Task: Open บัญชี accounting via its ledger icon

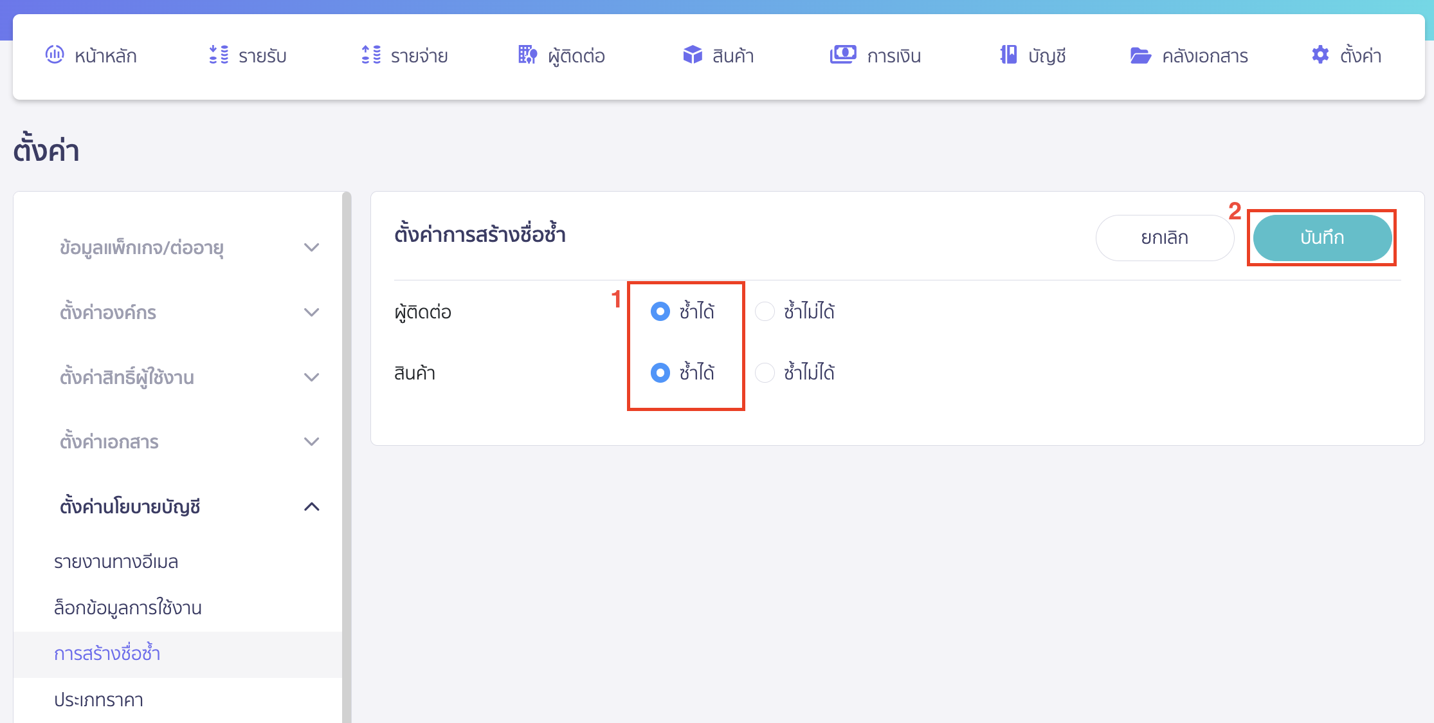Action: pos(1007,55)
